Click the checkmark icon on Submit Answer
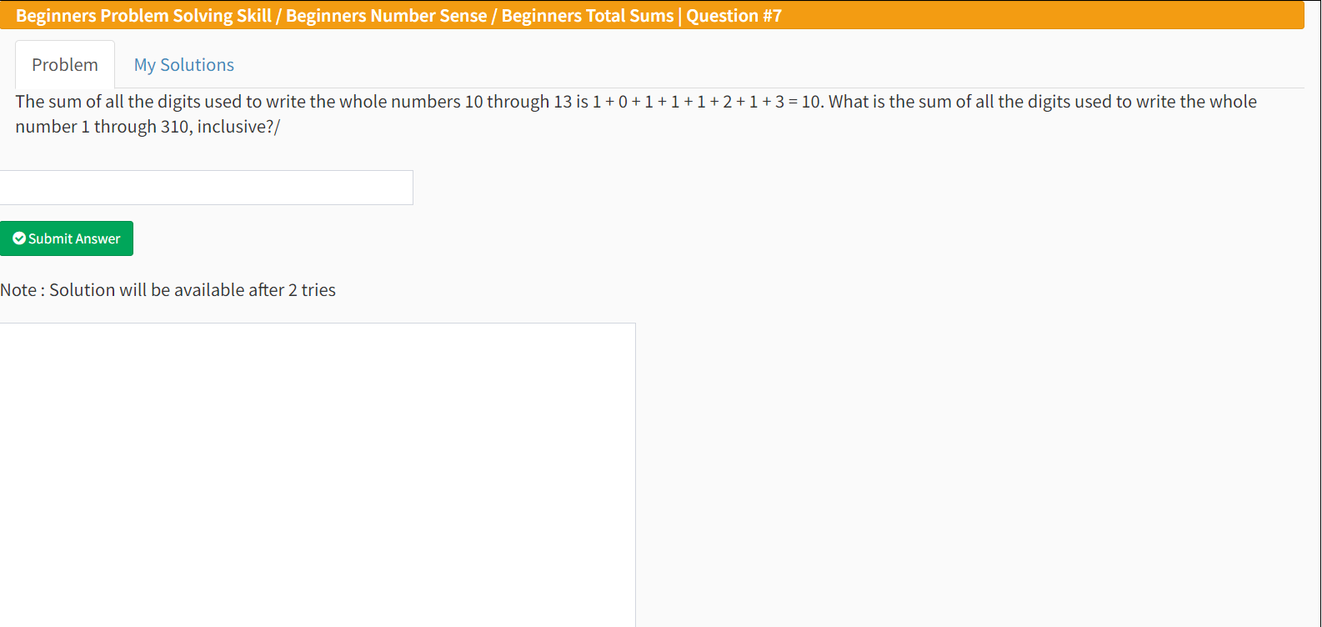 19,238
